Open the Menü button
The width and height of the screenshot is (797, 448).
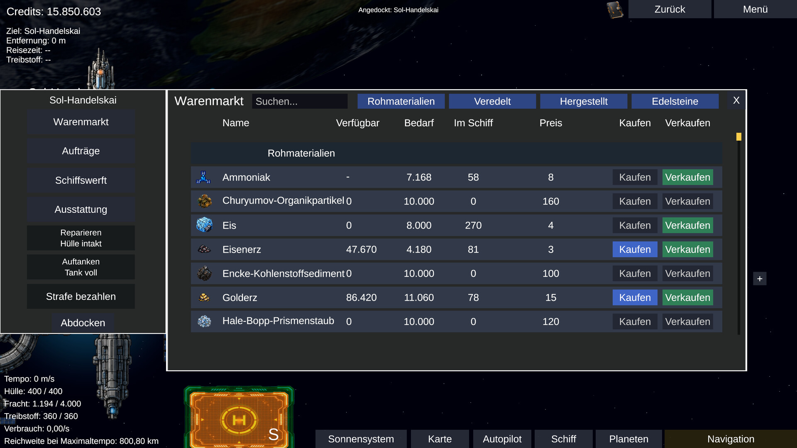[x=755, y=9]
